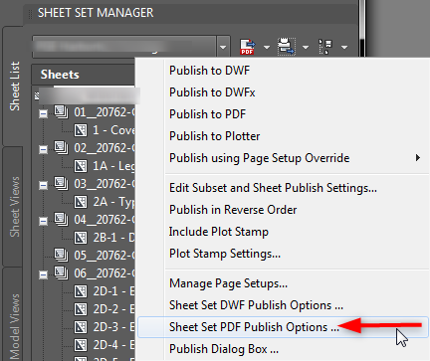Switch to the Sheet Views tab
Viewport: 430px width, 361px height.
click(14, 207)
